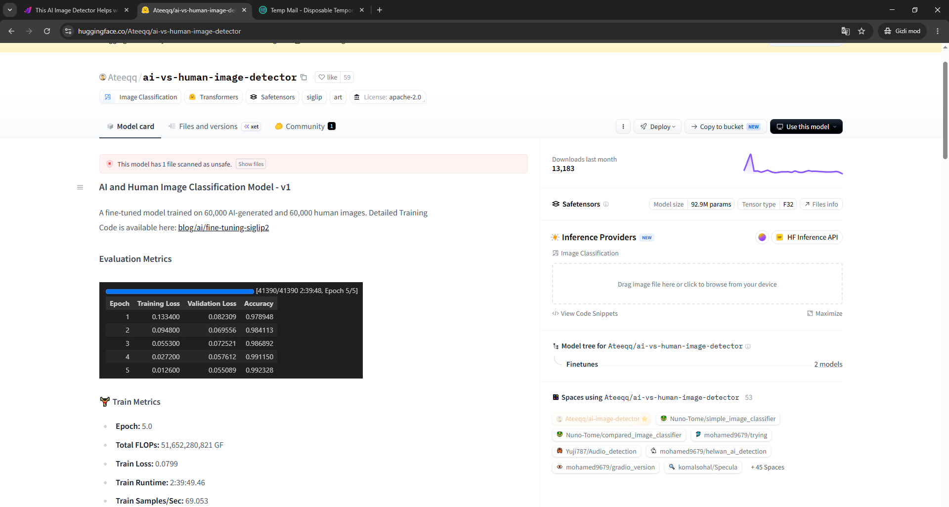Image resolution: width=949 pixels, height=507 pixels.
Task: Click the translate page icon
Action: coord(846,31)
